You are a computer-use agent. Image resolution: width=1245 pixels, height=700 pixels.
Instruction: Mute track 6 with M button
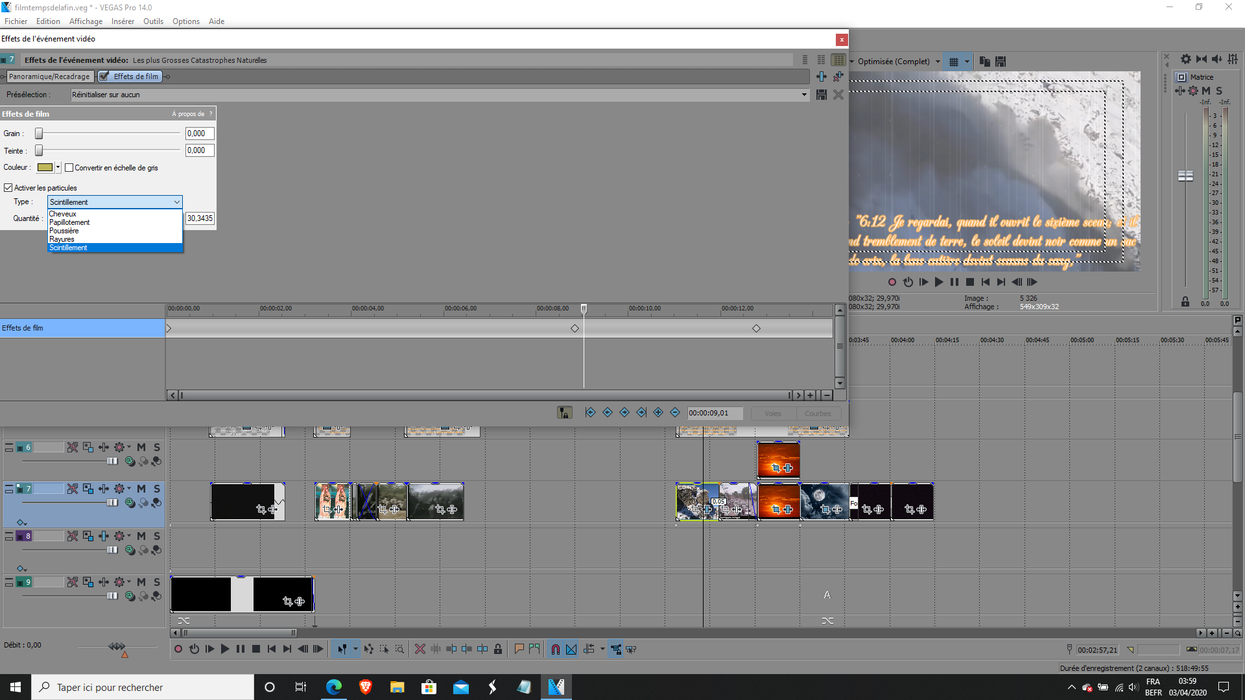(x=141, y=447)
